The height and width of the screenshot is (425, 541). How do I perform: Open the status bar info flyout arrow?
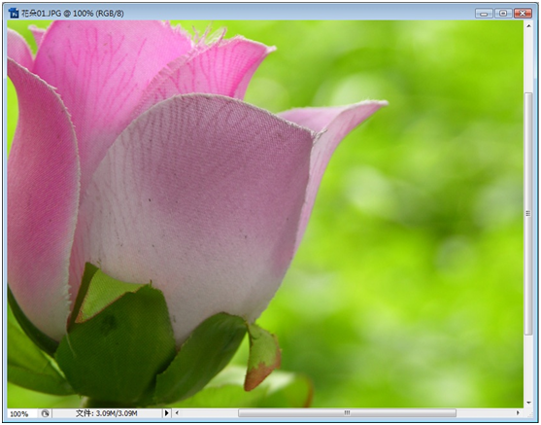(167, 413)
